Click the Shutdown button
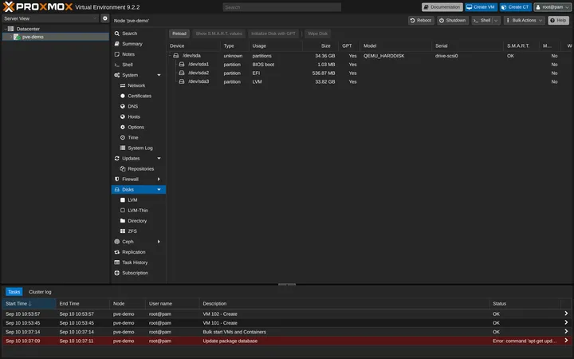The image size is (574, 359). pyautogui.click(x=453, y=21)
